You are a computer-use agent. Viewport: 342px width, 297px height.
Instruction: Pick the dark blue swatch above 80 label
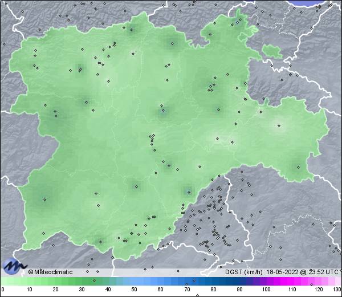click(213, 281)
